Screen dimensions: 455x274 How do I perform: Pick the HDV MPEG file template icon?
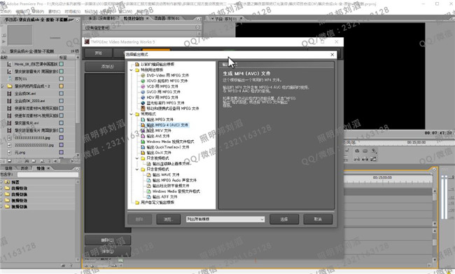tap(143, 97)
